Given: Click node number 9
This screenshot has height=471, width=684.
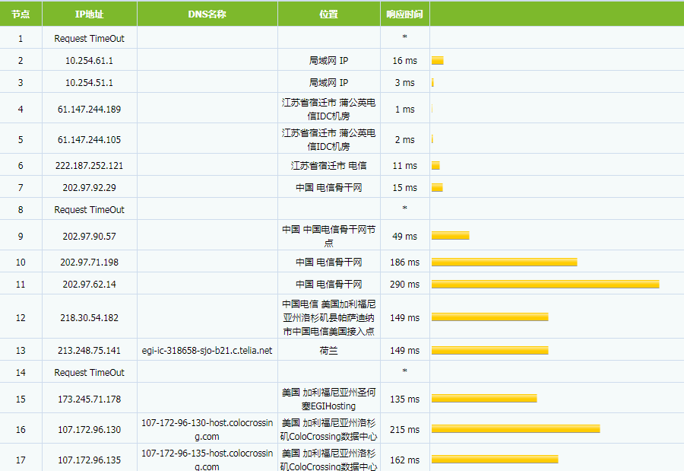Looking at the screenshot, I should [x=21, y=237].
